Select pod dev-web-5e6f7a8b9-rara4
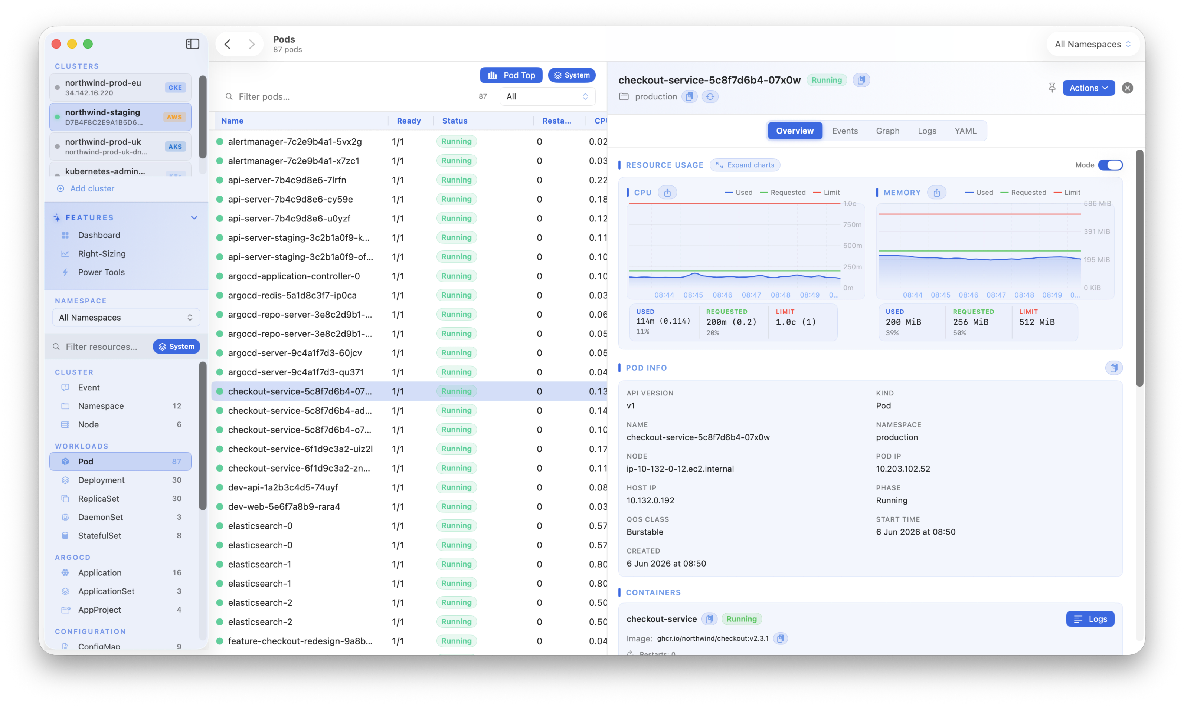Viewport: 1184px width, 706px height. point(409,507)
